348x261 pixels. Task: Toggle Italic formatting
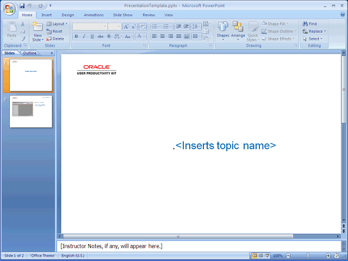tap(84, 36)
